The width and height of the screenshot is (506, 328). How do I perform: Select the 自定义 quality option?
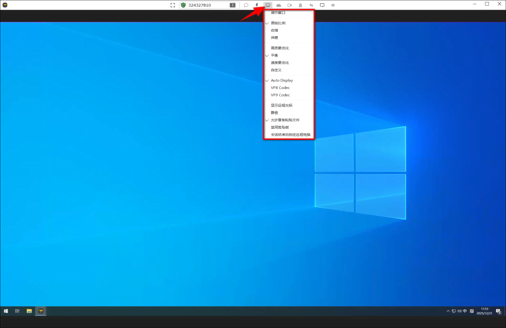[x=289, y=70]
